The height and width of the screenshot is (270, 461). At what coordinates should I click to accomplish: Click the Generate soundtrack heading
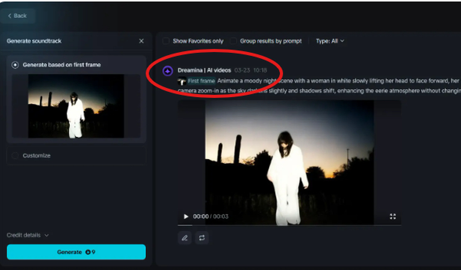pyautogui.click(x=34, y=41)
